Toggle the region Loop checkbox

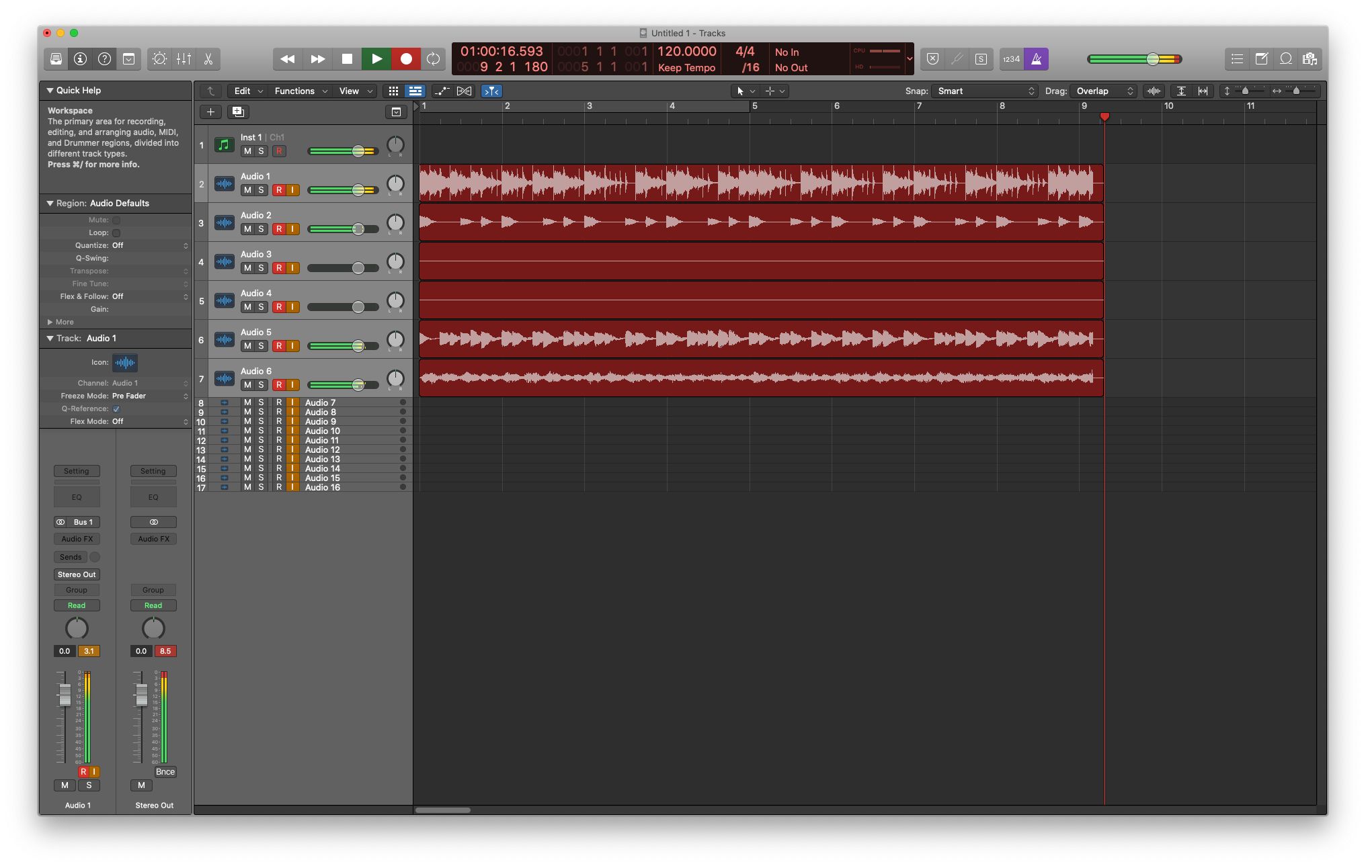(x=116, y=232)
